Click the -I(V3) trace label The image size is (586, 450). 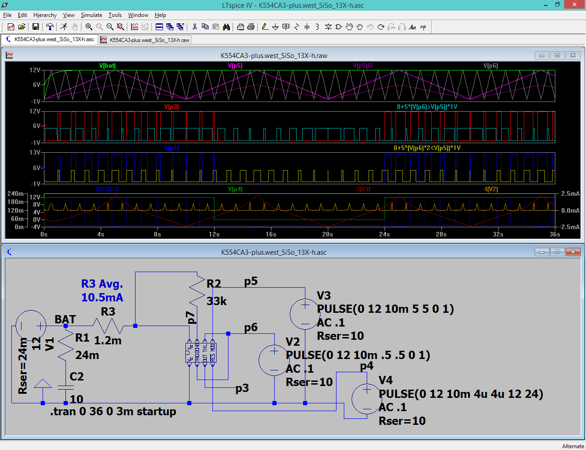(x=363, y=189)
